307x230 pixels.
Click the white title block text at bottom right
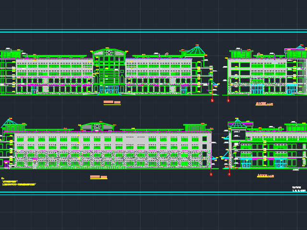pyautogui.click(x=299, y=189)
